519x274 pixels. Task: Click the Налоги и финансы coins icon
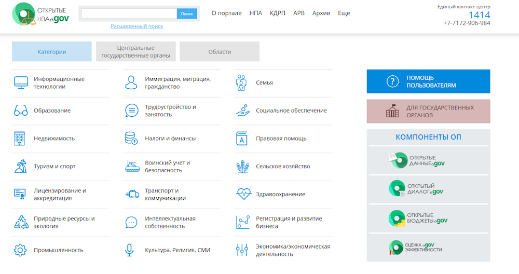coord(131,139)
